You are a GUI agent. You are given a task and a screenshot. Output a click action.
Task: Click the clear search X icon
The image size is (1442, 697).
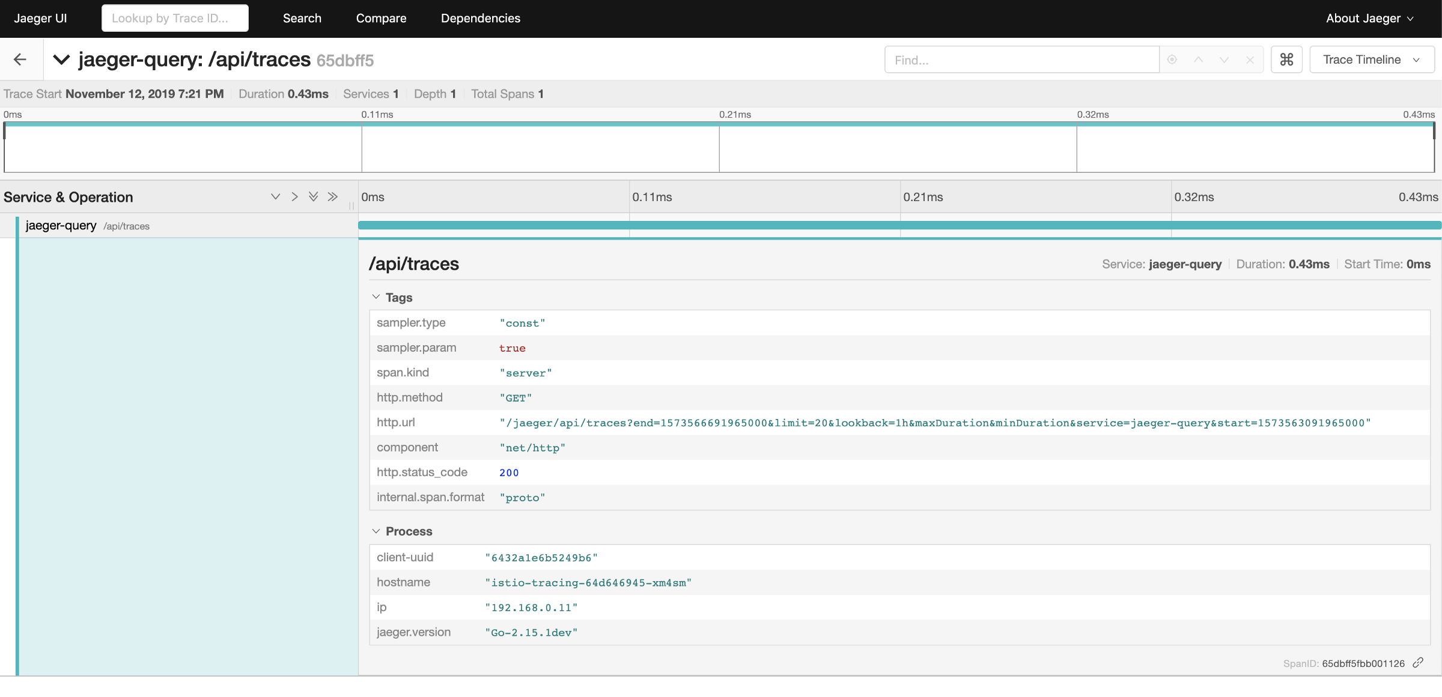(1250, 59)
